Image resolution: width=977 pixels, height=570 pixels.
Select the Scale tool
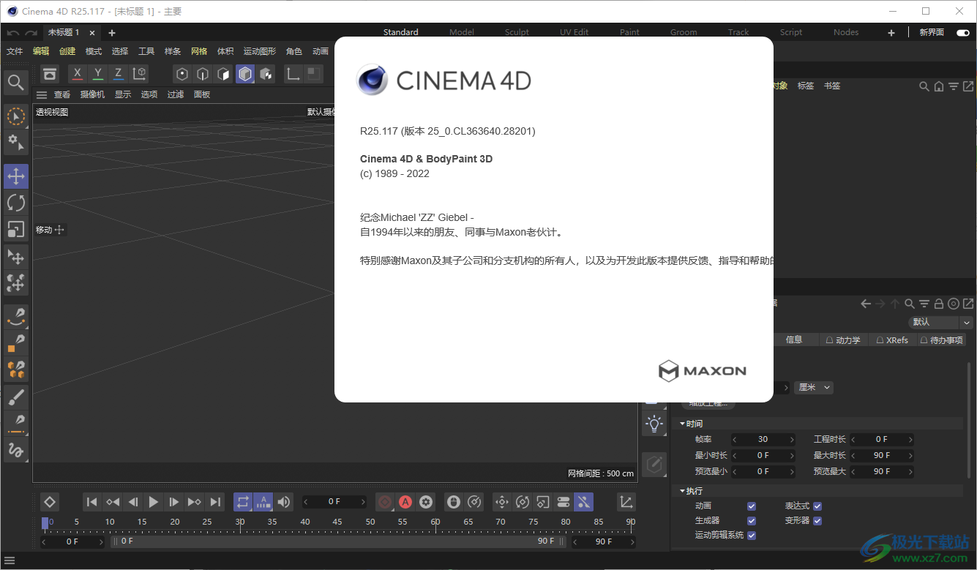15,229
